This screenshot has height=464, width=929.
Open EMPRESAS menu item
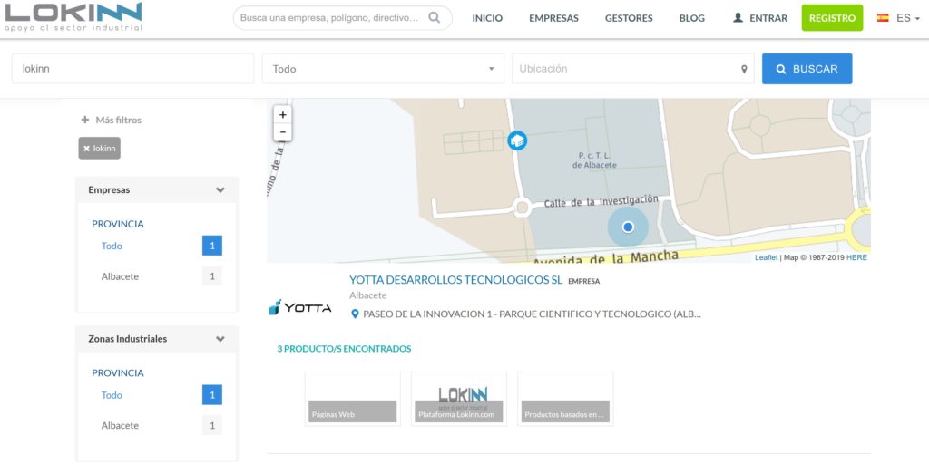[553, 18]
